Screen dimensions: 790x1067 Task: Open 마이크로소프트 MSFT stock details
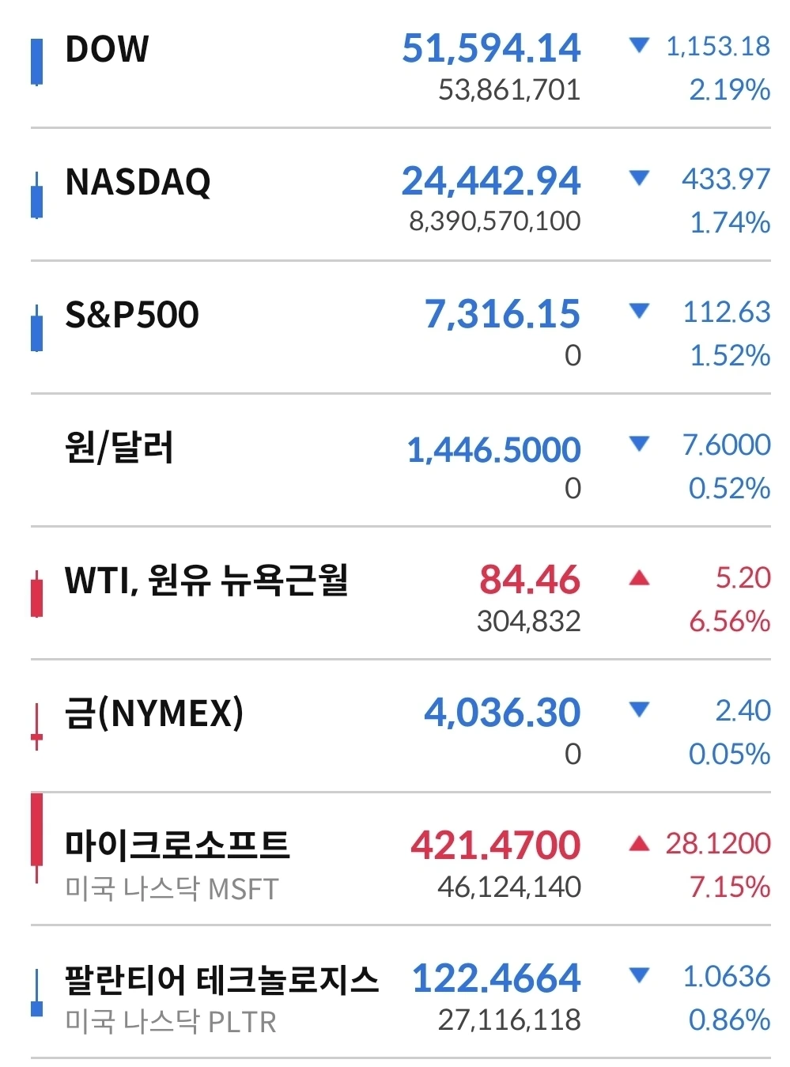point(401,859)
